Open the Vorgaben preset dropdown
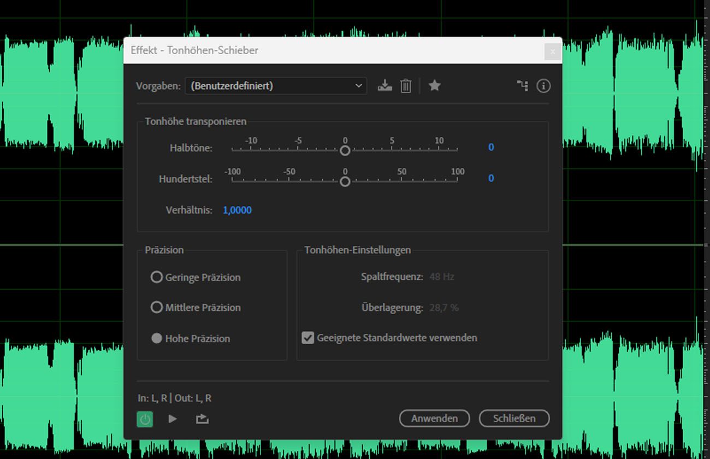Image resolution: width=710 pixels, height=459 pixels. coord(276,86)
